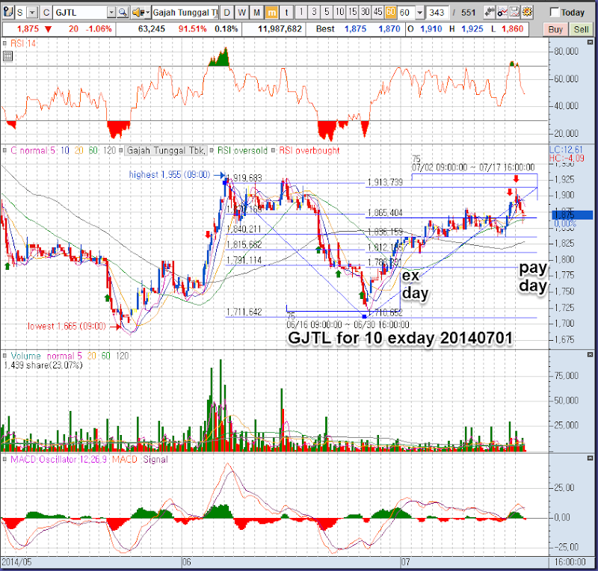The width and height of the screenshot is (598, 571).
Task: Click the RSI overbought legend label
Action: click(x=309, y=150)
